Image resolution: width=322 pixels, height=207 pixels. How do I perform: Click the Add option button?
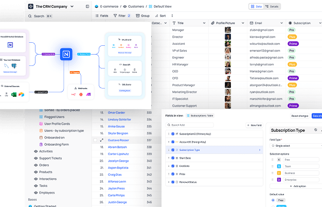point(298,186)
